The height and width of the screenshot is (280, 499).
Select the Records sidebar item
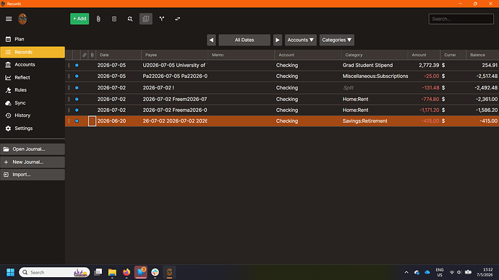pyautogui.click(x=33, y=52)
